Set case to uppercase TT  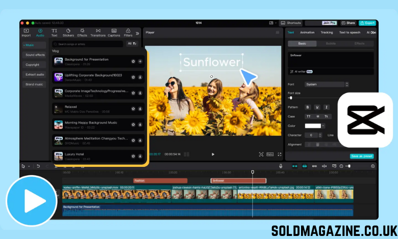point(308,116)
